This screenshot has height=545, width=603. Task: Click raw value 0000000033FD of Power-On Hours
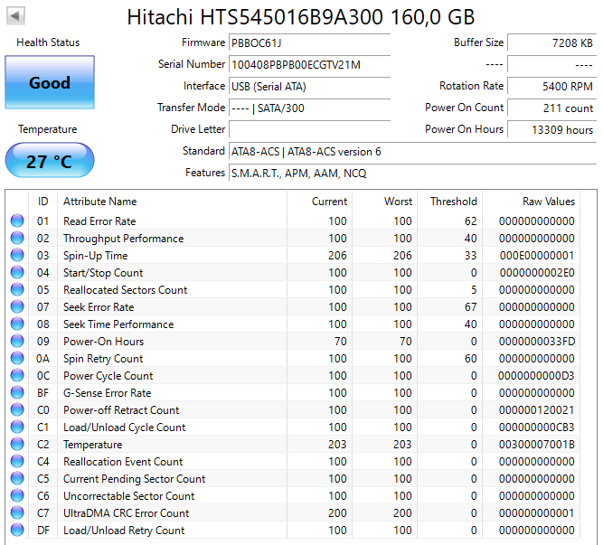coord(537,342)
